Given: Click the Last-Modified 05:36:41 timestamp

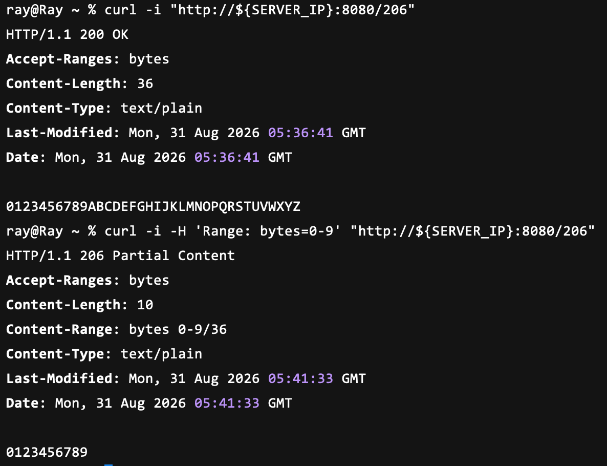Looking at the screenshot, I should point(300,133).
